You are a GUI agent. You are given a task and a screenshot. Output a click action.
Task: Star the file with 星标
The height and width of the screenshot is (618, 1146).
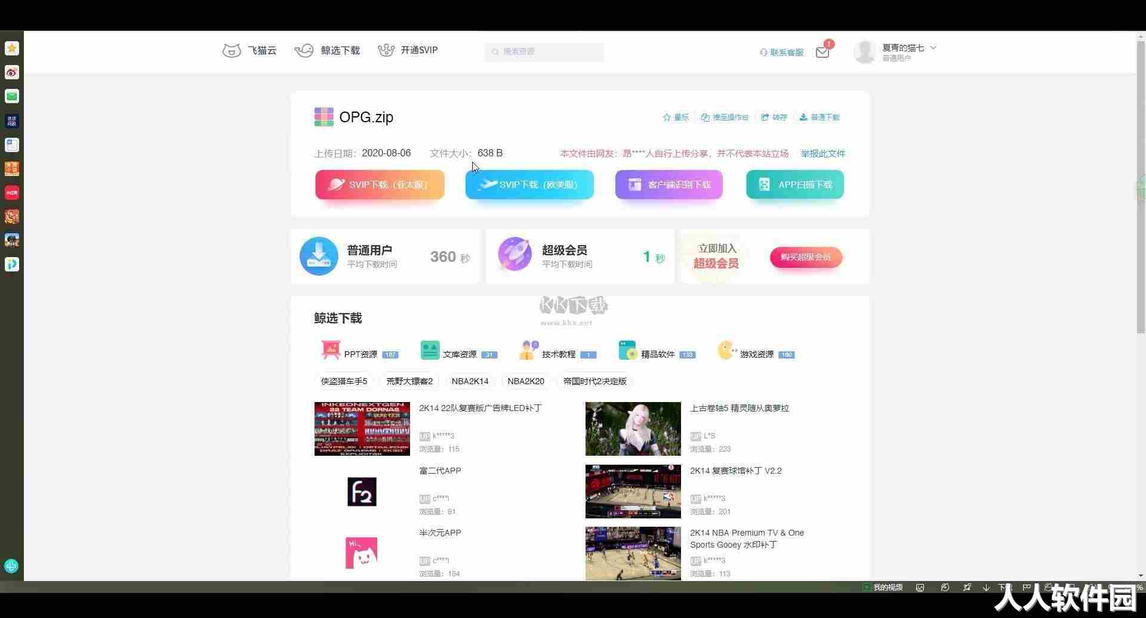[x=676, y=118]
